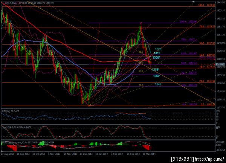Click the 1218.50 price scale value

tap(221, 91)
